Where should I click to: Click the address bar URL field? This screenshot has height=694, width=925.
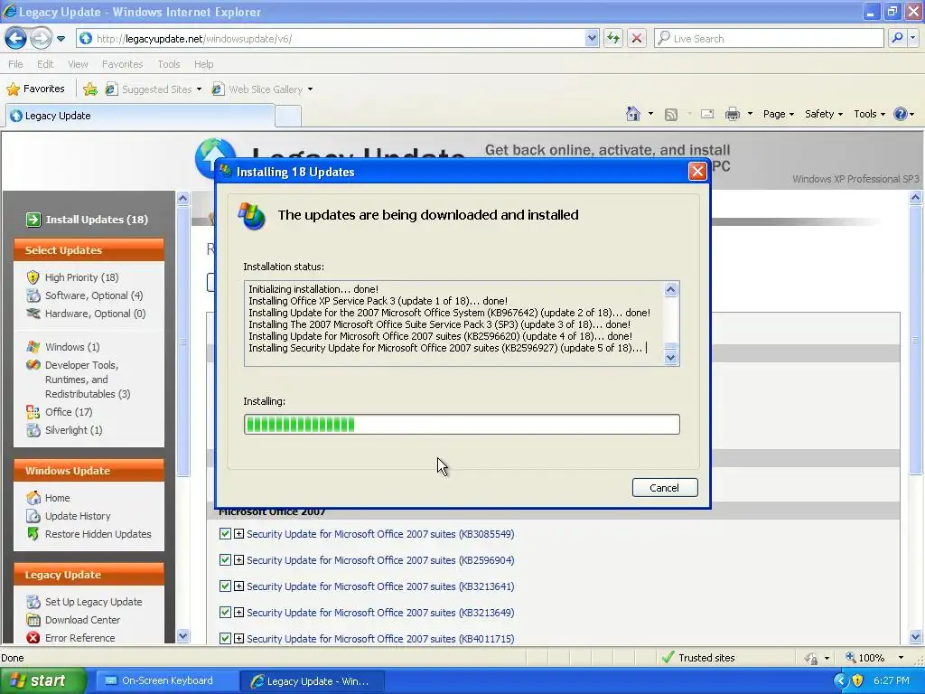tap(340, 38)
